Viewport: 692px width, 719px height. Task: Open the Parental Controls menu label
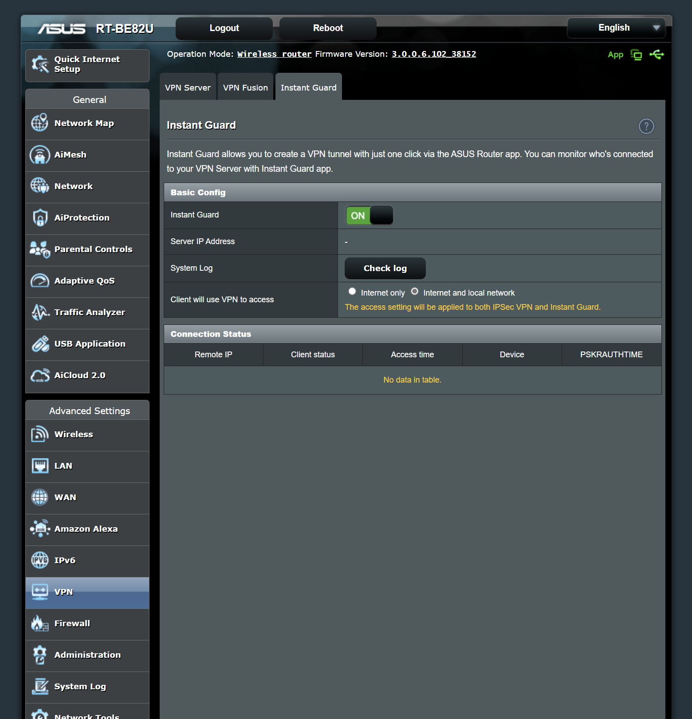[93, 249]
